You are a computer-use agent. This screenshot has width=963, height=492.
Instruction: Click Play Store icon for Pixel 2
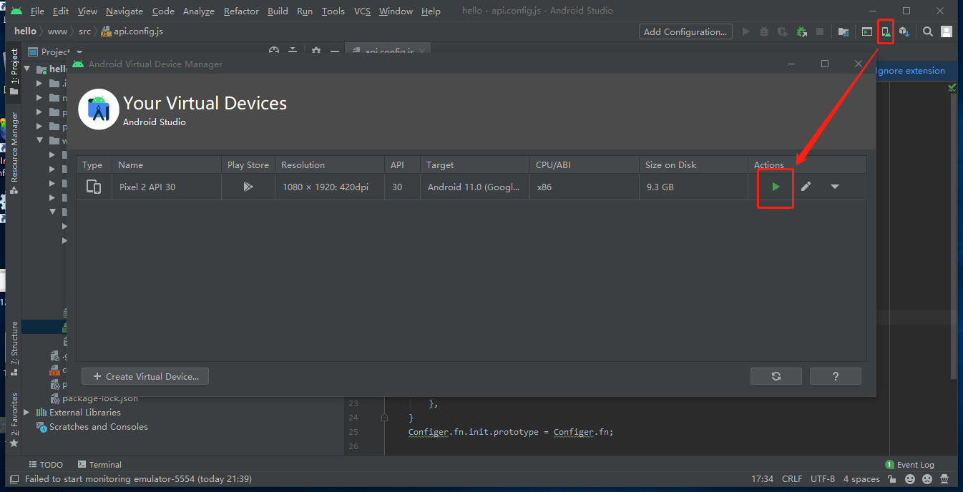pos(248,187)
